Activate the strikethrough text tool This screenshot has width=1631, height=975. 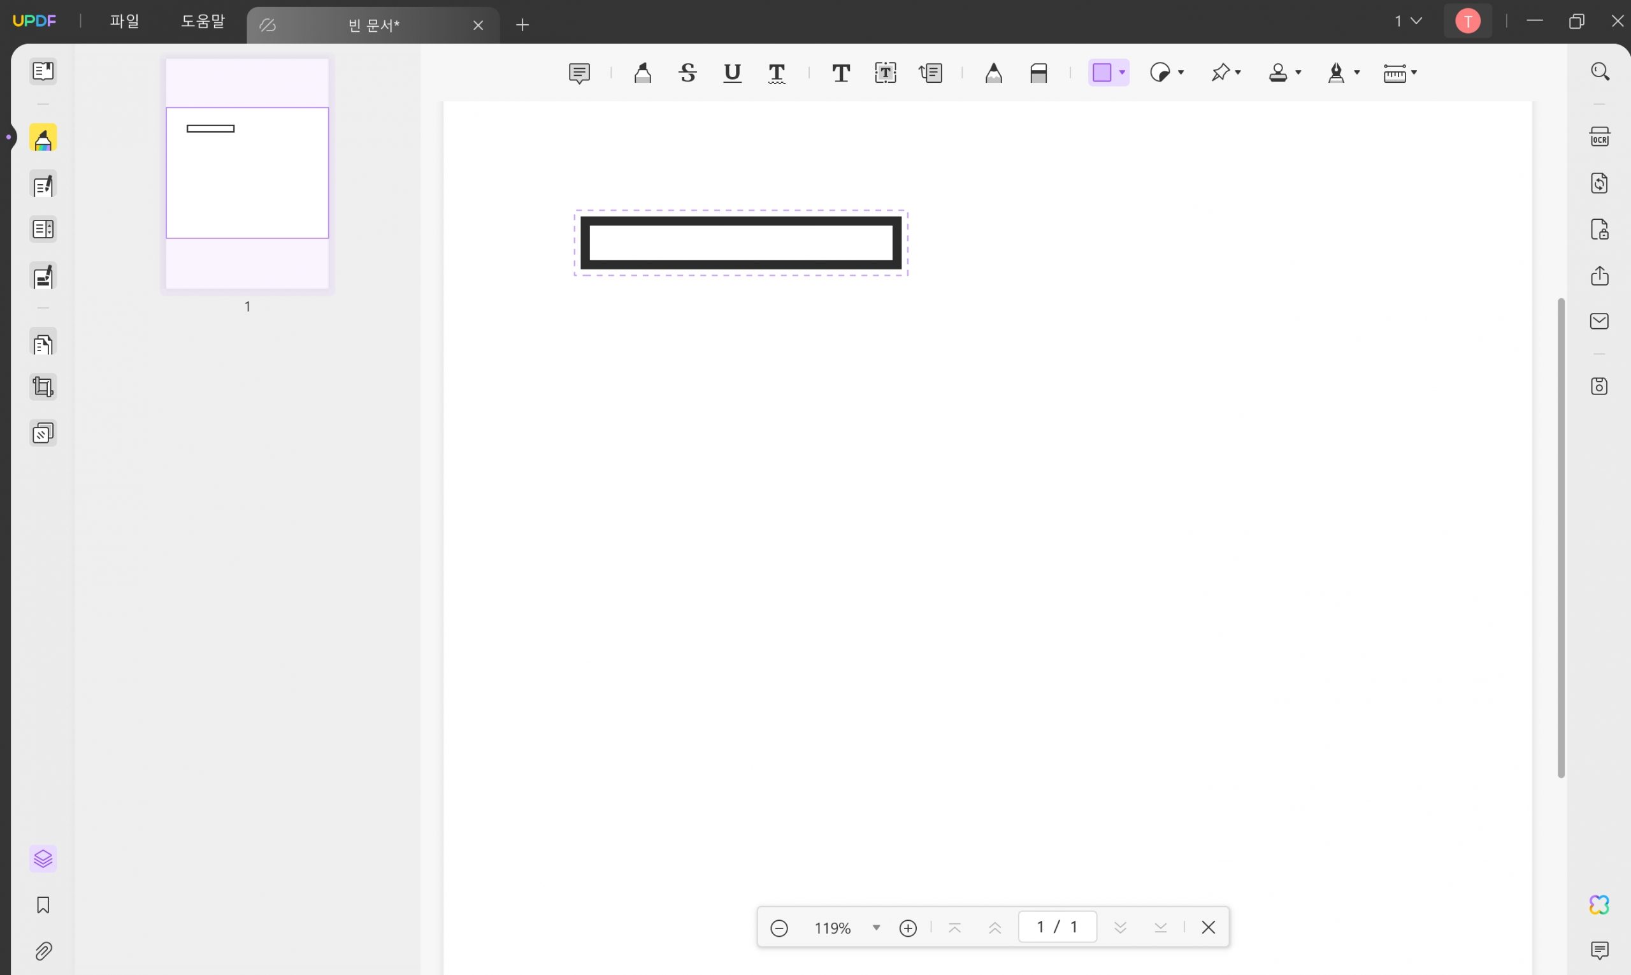point(687,73)
